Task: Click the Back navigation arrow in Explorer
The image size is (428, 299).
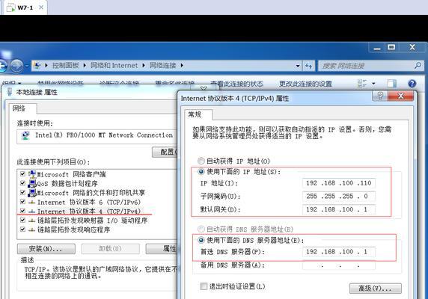Action: click(2, 66)
